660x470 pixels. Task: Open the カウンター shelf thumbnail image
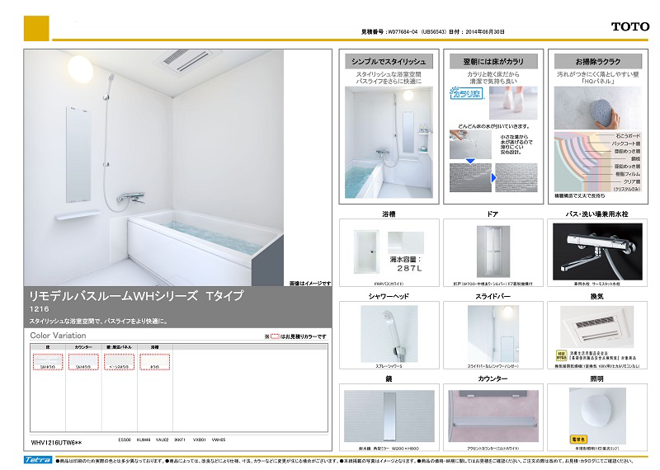493,416
